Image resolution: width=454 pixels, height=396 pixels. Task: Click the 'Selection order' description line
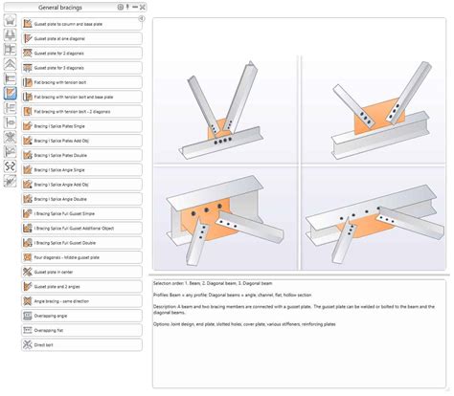click(213, 283)
